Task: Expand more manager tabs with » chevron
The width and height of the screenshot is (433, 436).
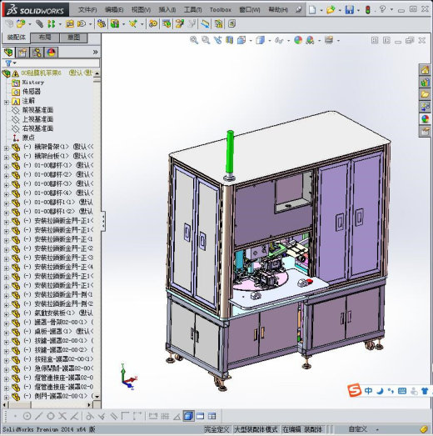Action: 95,52
